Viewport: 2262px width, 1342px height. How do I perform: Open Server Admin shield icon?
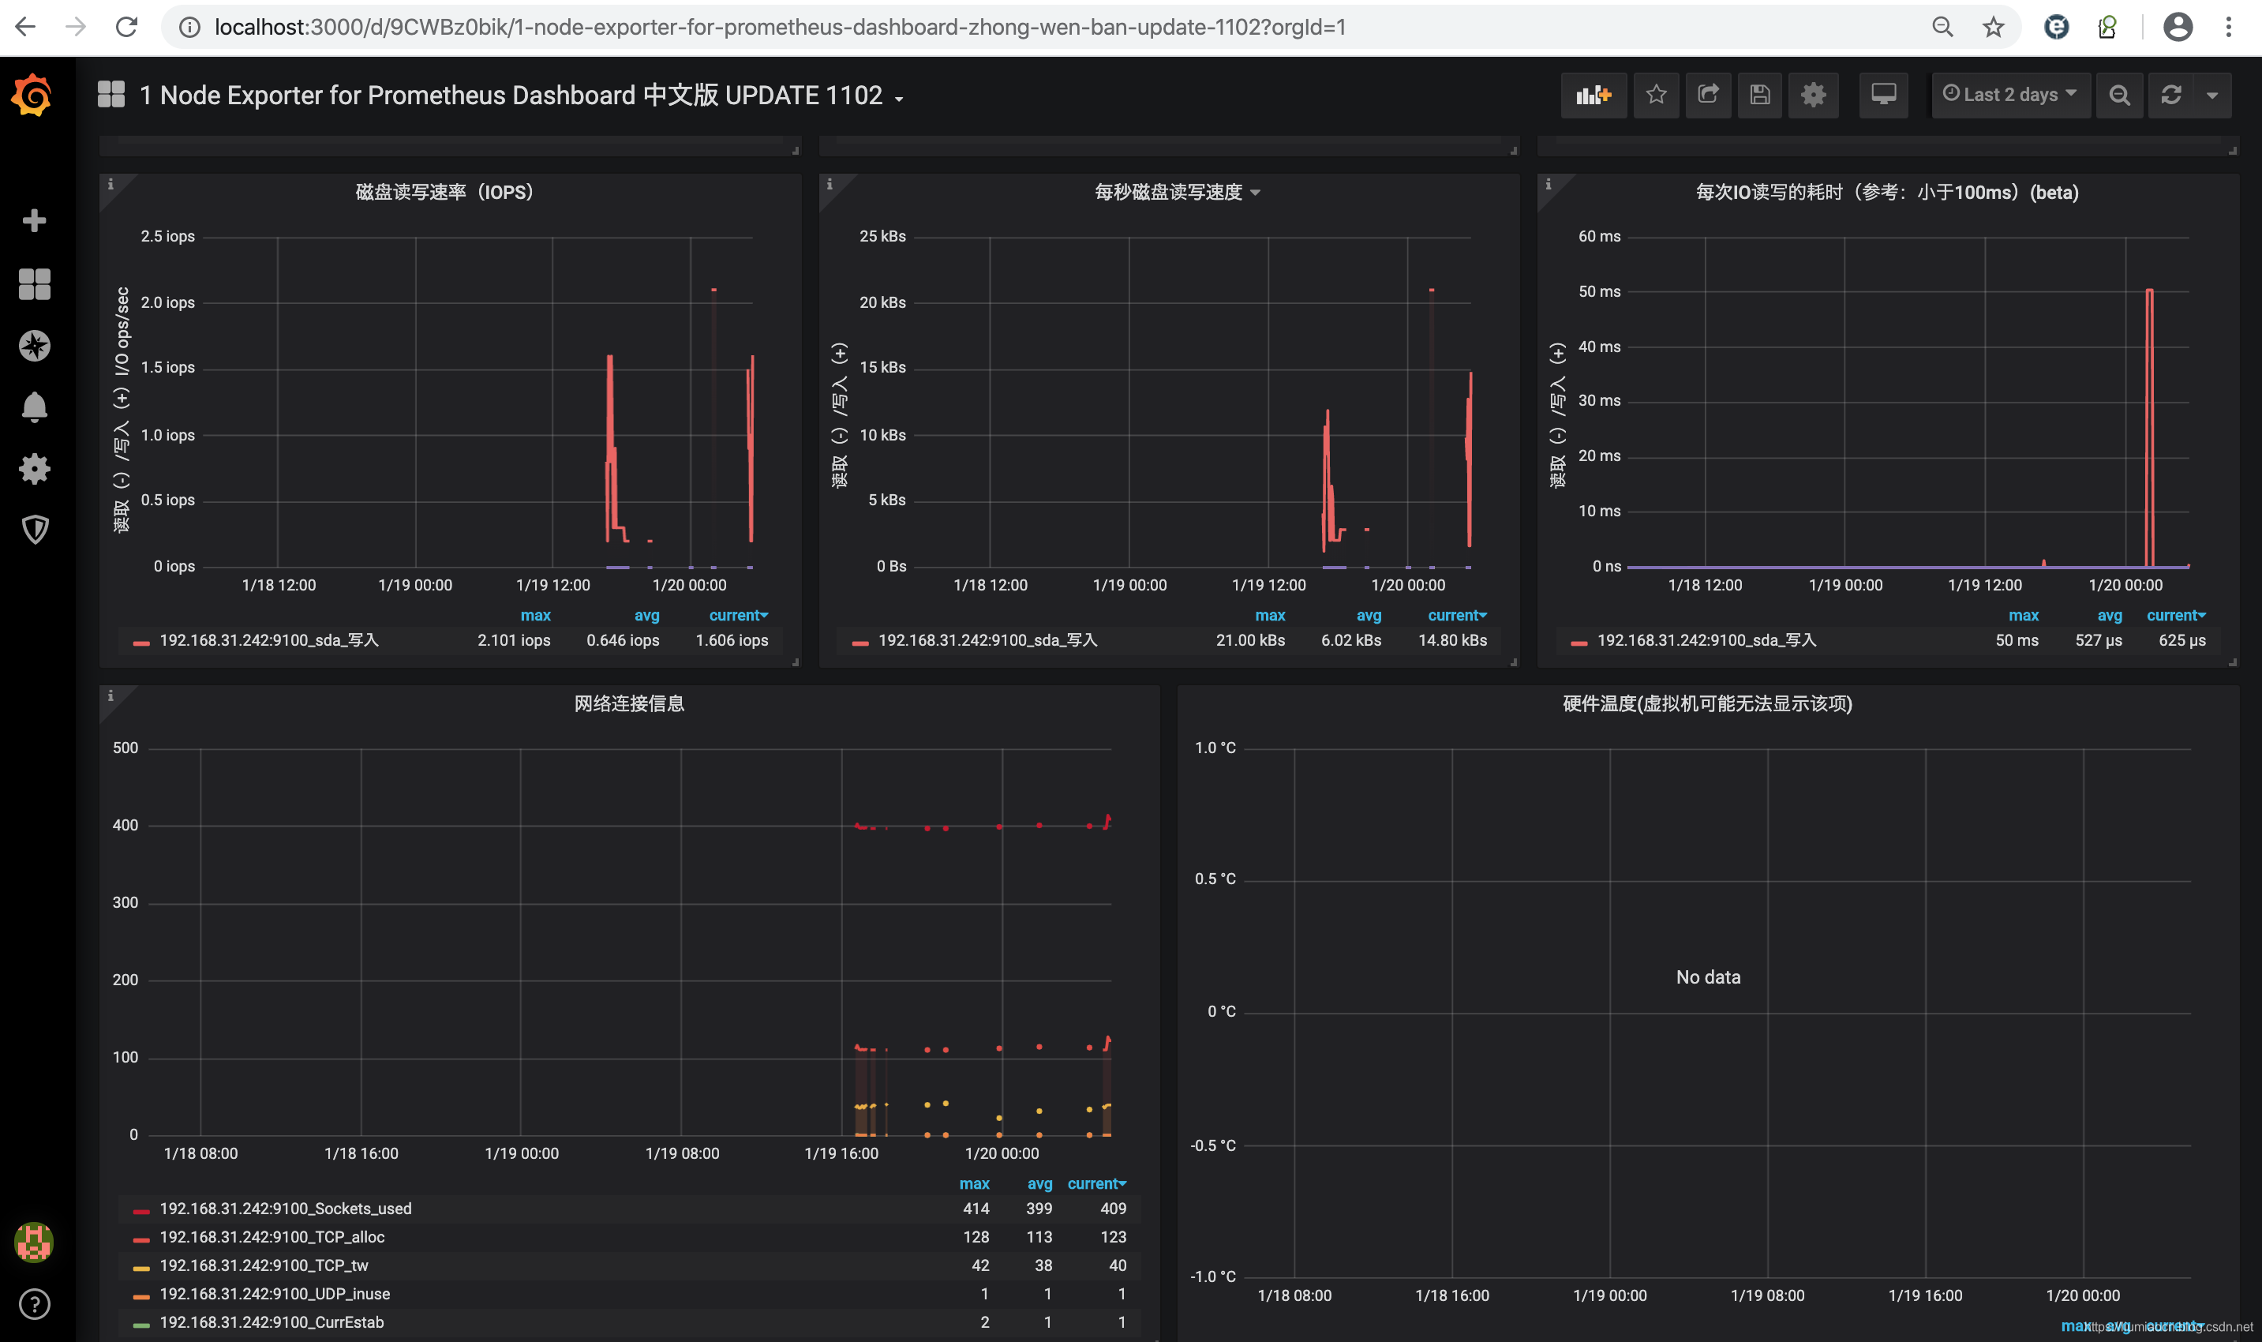pos(35,530)
